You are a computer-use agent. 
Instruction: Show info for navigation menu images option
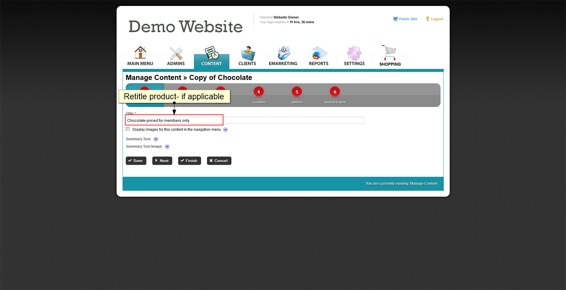(225, 130)
